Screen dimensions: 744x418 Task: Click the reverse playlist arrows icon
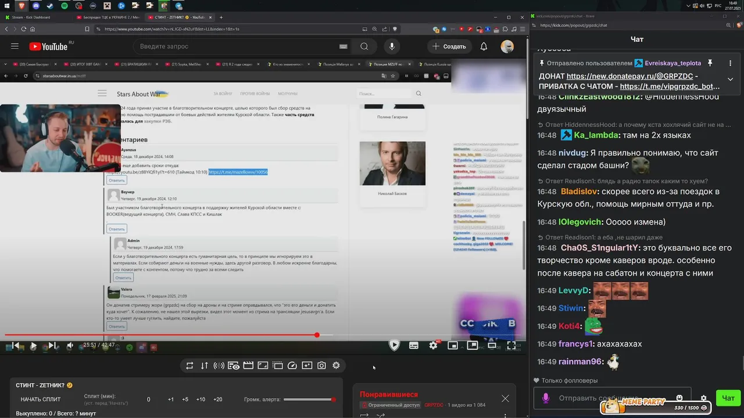point(205,366)
